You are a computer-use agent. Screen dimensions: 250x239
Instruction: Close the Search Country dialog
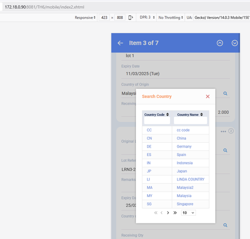click(x=207, y=96)
